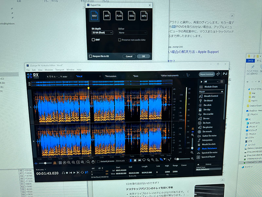Select the WAV export format icon
The width and height of the screenshot is (262, 197).
click(94, 15)
